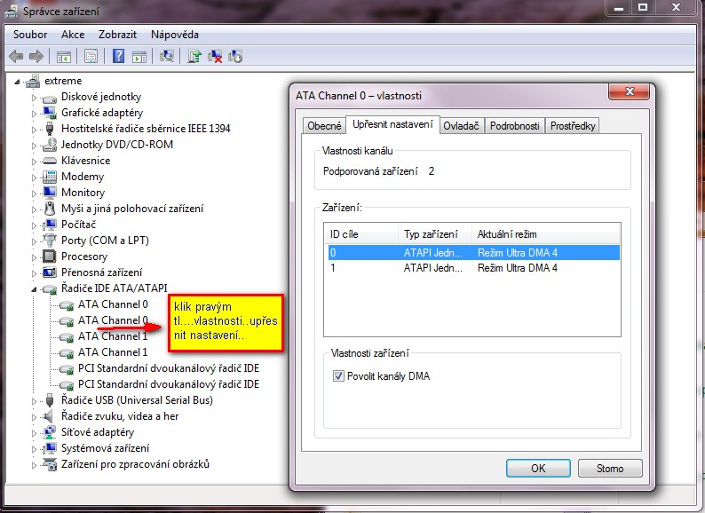Click the camera icon of Zařízení pro zpracování obrázků
This screenshot has width=705, height=513.
(x=49, y=464)
